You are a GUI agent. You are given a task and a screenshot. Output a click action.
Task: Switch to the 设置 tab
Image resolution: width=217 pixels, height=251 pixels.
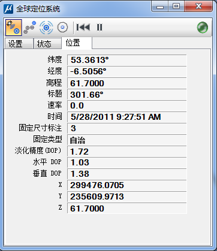click(x=19, y=44)
